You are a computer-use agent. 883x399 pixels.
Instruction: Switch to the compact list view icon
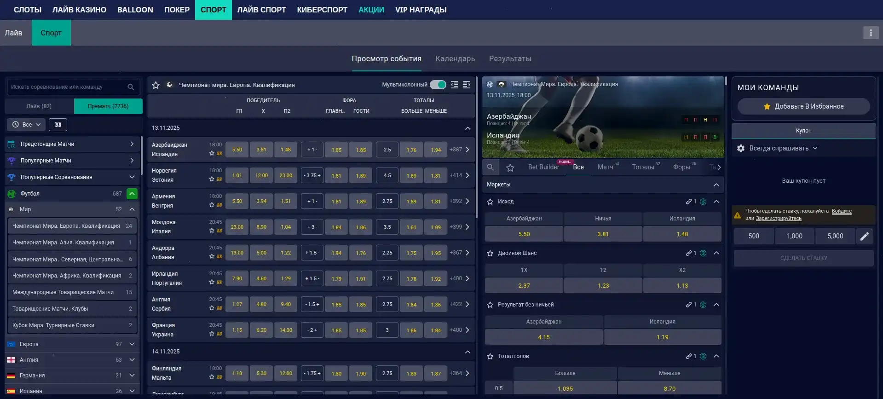point(455,85)
